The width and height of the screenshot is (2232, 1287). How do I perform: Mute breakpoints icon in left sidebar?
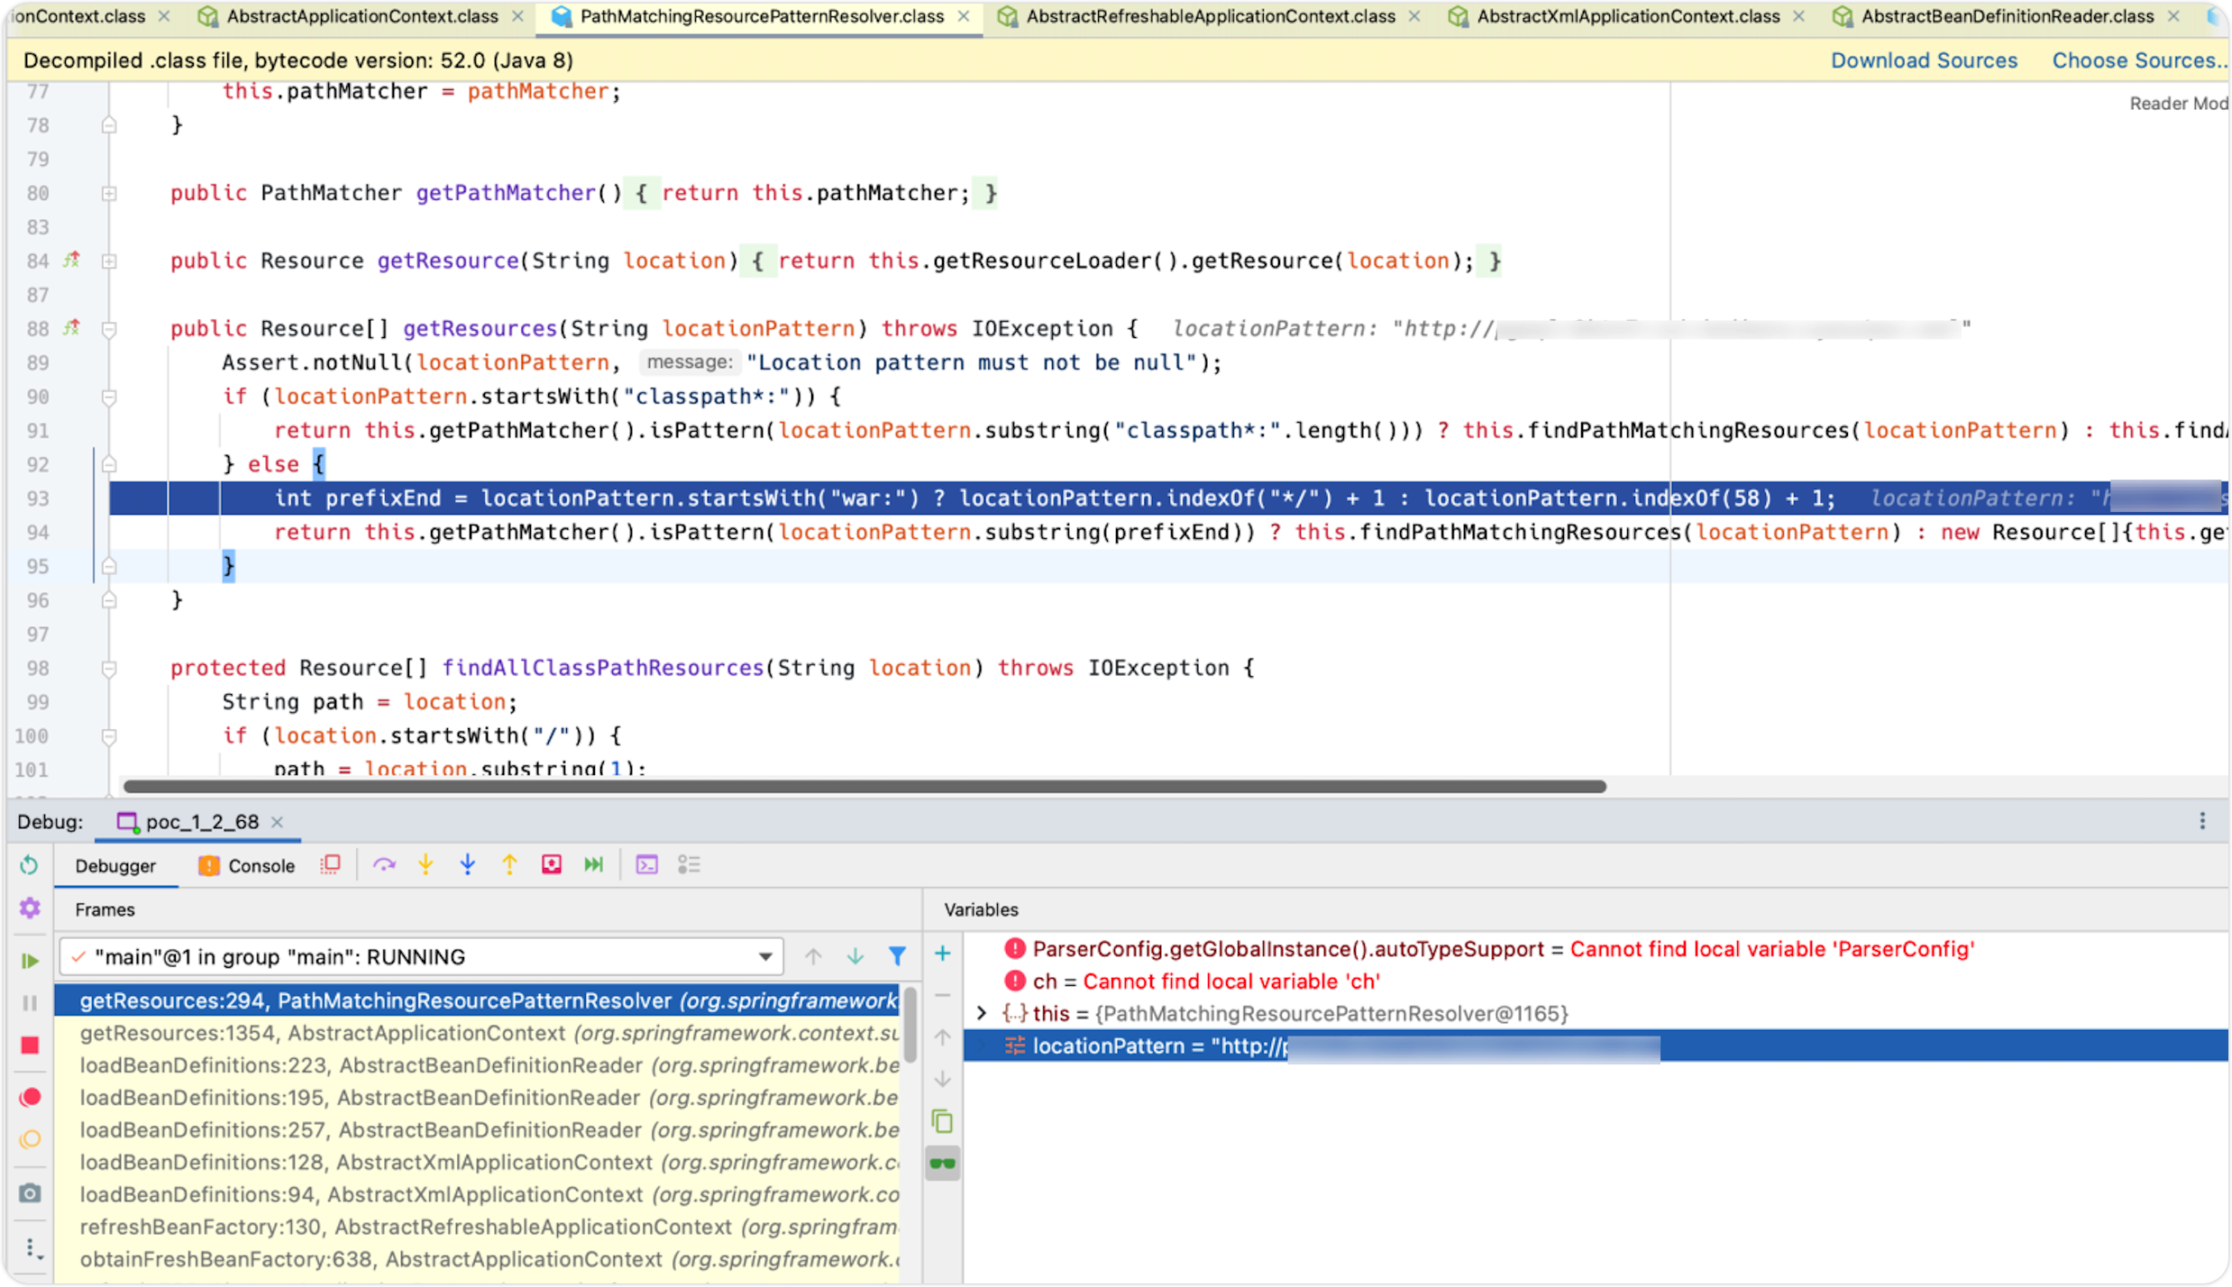coord(30,1139)
